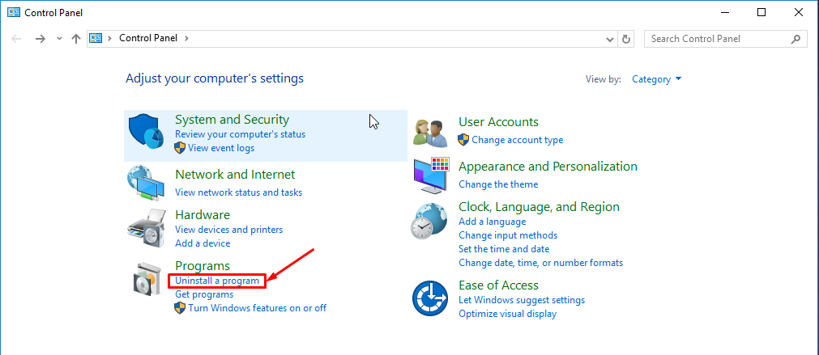The image size is (819, 355).
Task: Open the recent locations dropdown arrow
Action: (x=59, y=39)
